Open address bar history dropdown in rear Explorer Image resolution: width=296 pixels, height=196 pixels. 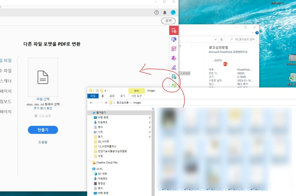[x=216, y=40]
